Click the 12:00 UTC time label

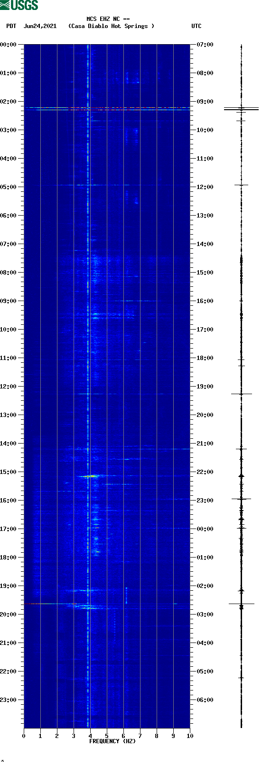[205, 187]
